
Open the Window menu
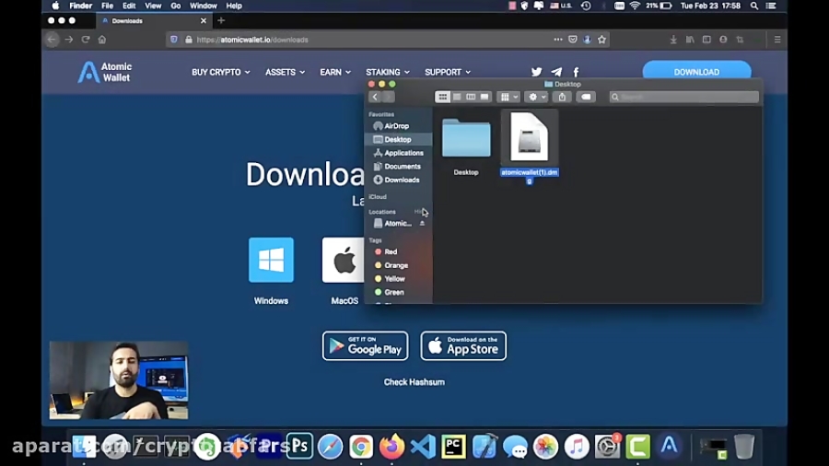203,6
